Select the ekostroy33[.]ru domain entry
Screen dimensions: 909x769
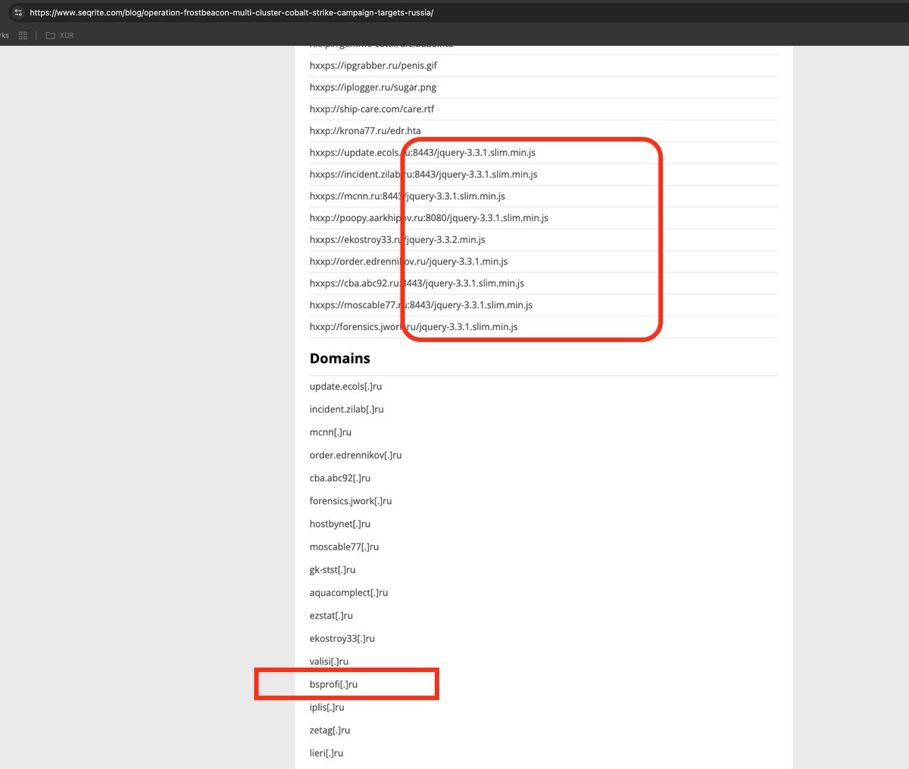[x=342, y=639]
